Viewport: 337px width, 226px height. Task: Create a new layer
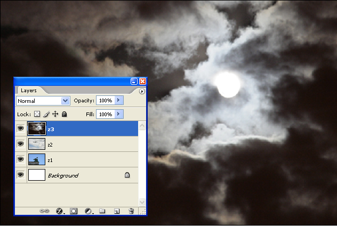[117, 211]
